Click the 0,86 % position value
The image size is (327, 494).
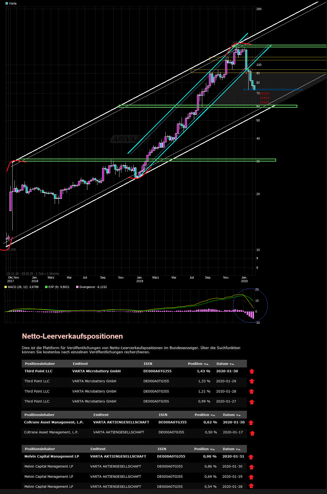[x=210, y=466]
